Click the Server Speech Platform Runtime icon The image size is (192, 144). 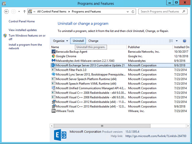pyautogui.click(x=53, y=79)
